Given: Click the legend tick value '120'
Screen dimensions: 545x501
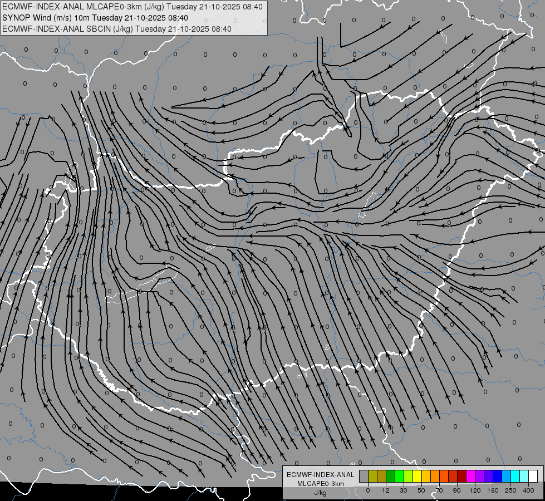Looking at the screenshot, I should click(475, 490).
